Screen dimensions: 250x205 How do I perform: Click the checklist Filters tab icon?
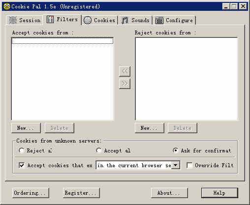50,20
